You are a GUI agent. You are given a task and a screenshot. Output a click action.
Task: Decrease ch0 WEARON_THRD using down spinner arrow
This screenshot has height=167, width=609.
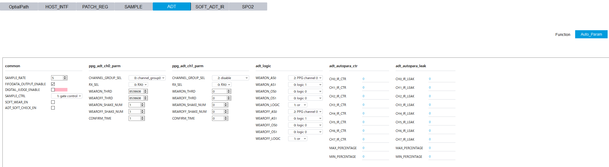pos(145,92)
